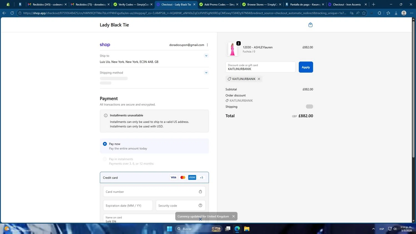Click the browser refresh icon
Screen dimensions: 416x234
tap(12, 13)
